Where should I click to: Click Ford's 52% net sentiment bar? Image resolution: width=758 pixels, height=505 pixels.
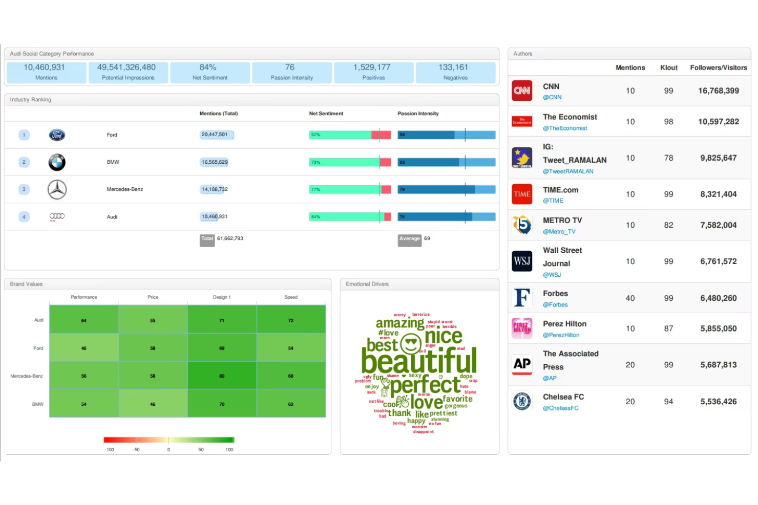click(350, 135)
